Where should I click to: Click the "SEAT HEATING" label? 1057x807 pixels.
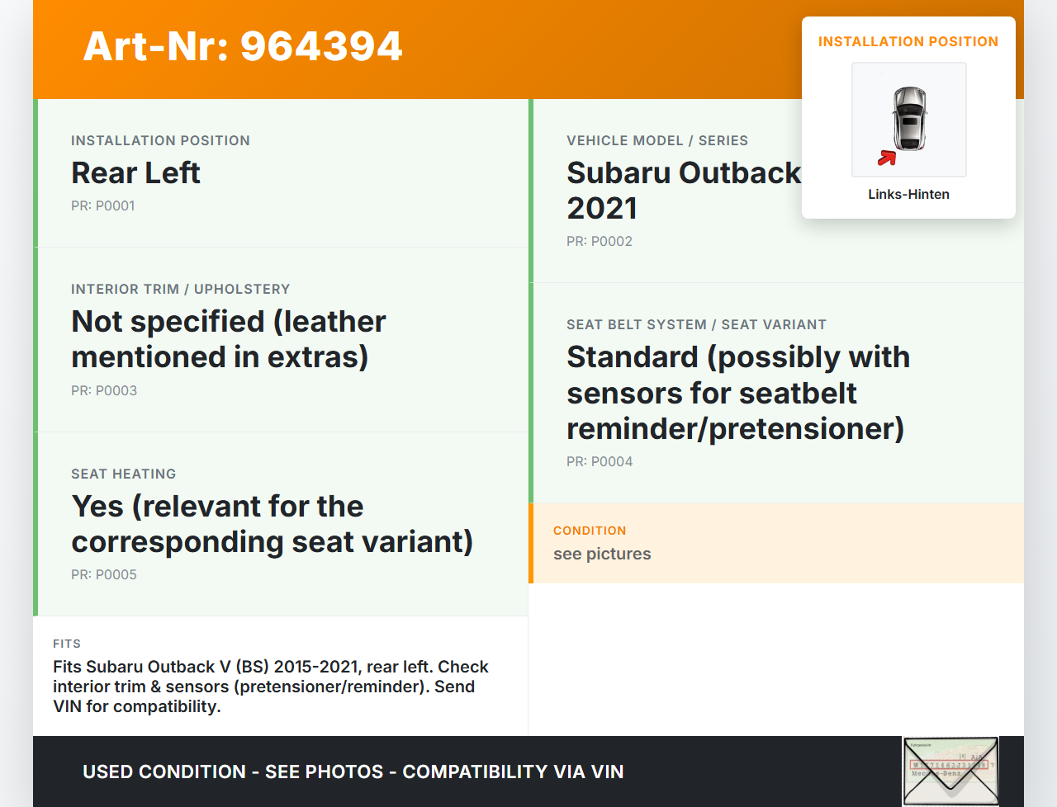124,474
